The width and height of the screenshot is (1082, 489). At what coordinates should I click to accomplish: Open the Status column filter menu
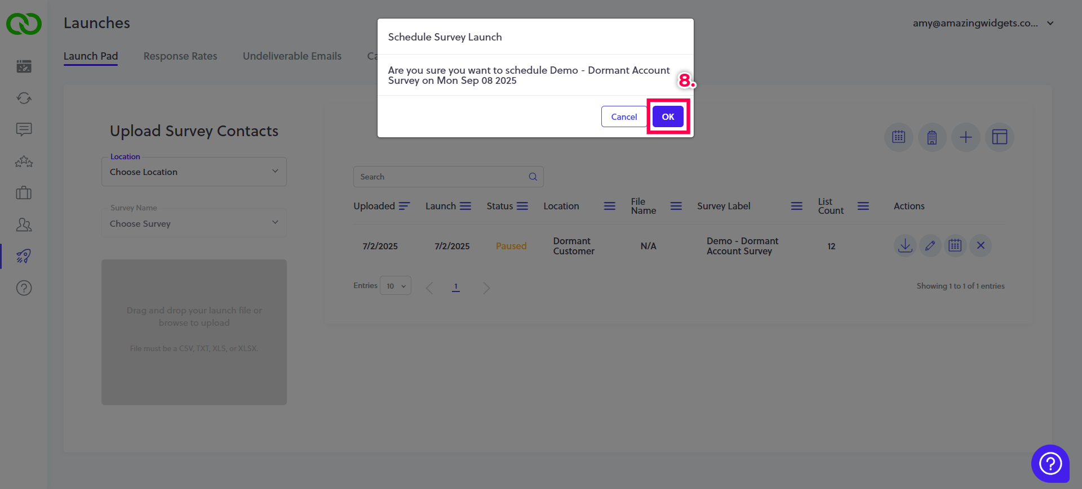tap(522, 206)
